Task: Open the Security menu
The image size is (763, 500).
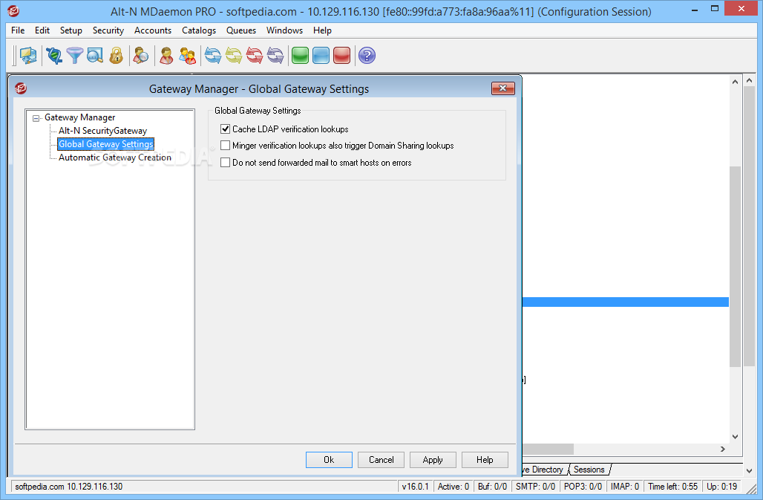Action: pyautogui.click(x=108, y=30)
